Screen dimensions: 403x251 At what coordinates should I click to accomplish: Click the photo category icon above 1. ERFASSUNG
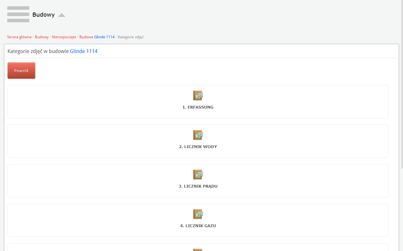(x=198, y=95)
